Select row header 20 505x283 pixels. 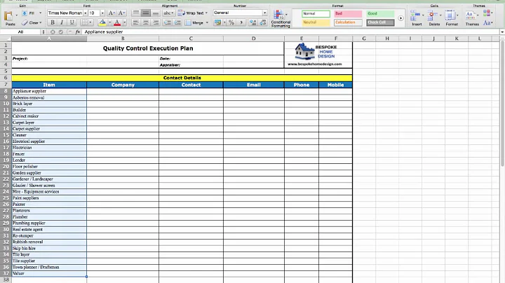click(6, 167)
